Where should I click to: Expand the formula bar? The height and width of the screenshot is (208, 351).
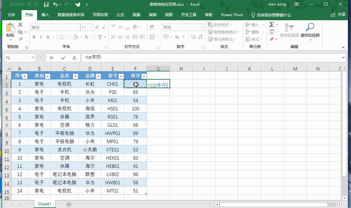click(344, 58)
